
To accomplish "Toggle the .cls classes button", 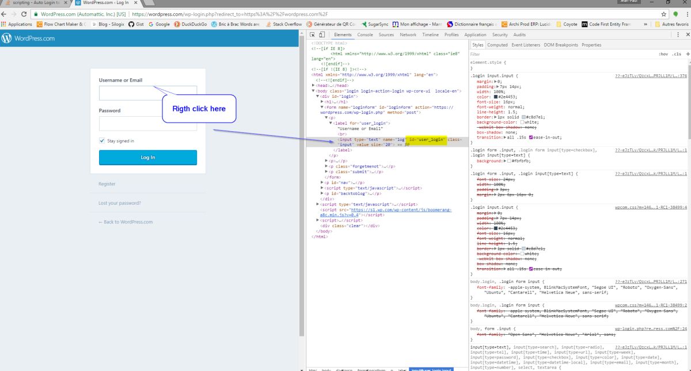I will point(677,54).
